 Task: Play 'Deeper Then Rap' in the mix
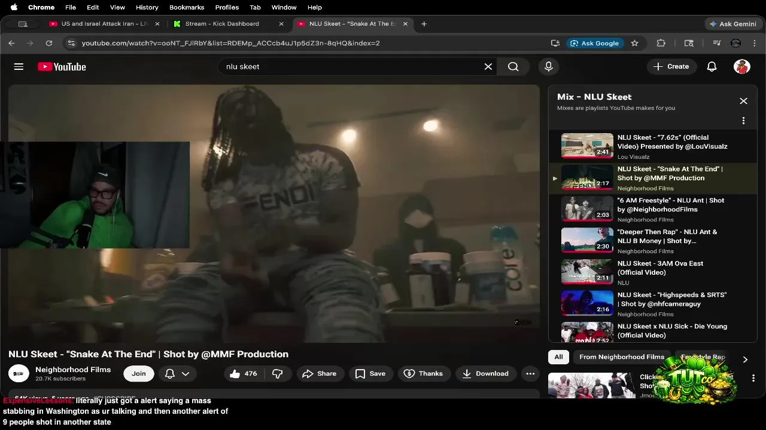[x=652, y=241]
